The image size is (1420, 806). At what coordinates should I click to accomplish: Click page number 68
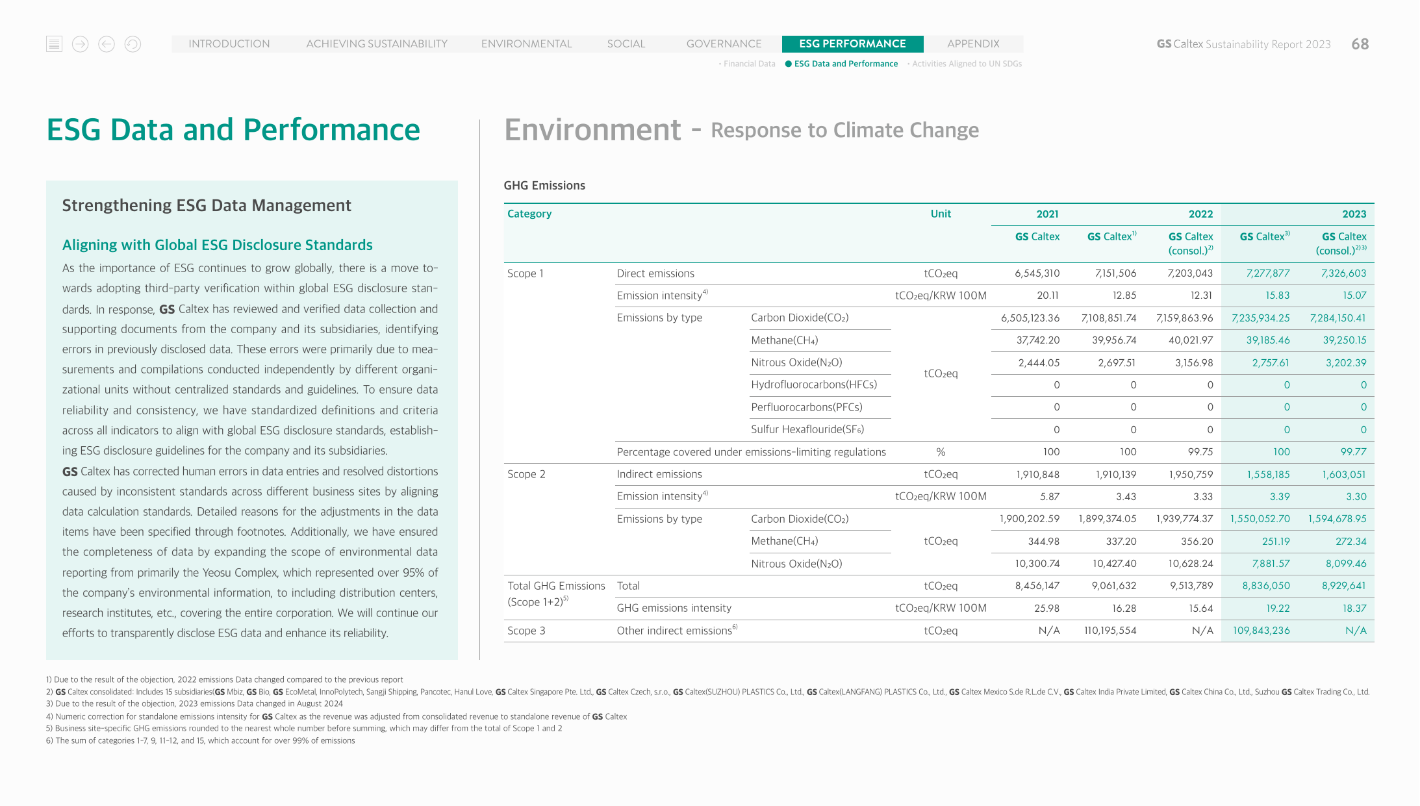click(1360, 44)
